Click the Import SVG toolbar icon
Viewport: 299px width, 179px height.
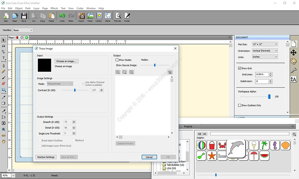[x=81, y=17]
